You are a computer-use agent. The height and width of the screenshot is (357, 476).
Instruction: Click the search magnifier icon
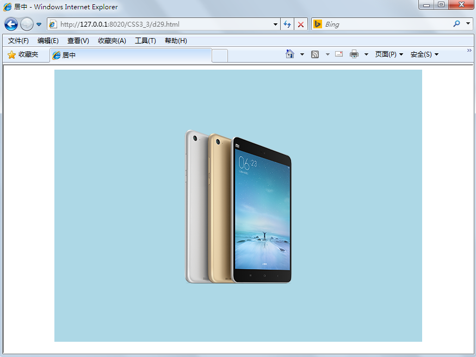(456, 24)
